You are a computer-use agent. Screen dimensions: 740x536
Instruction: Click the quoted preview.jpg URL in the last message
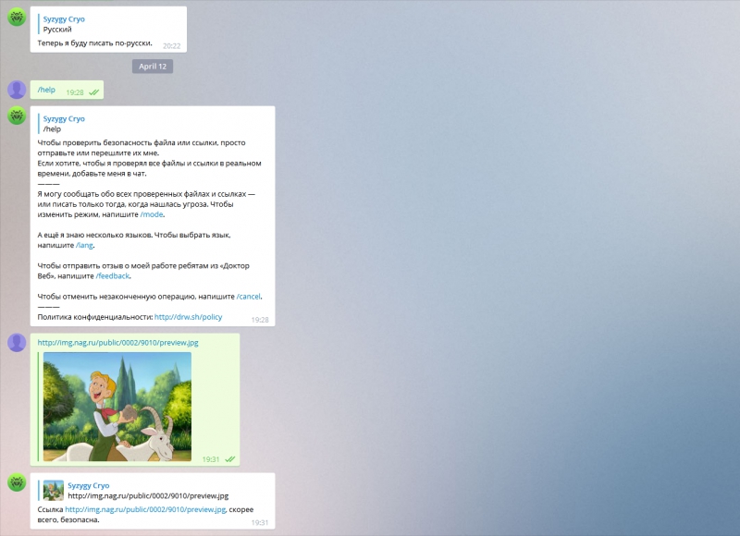[148, 496]
